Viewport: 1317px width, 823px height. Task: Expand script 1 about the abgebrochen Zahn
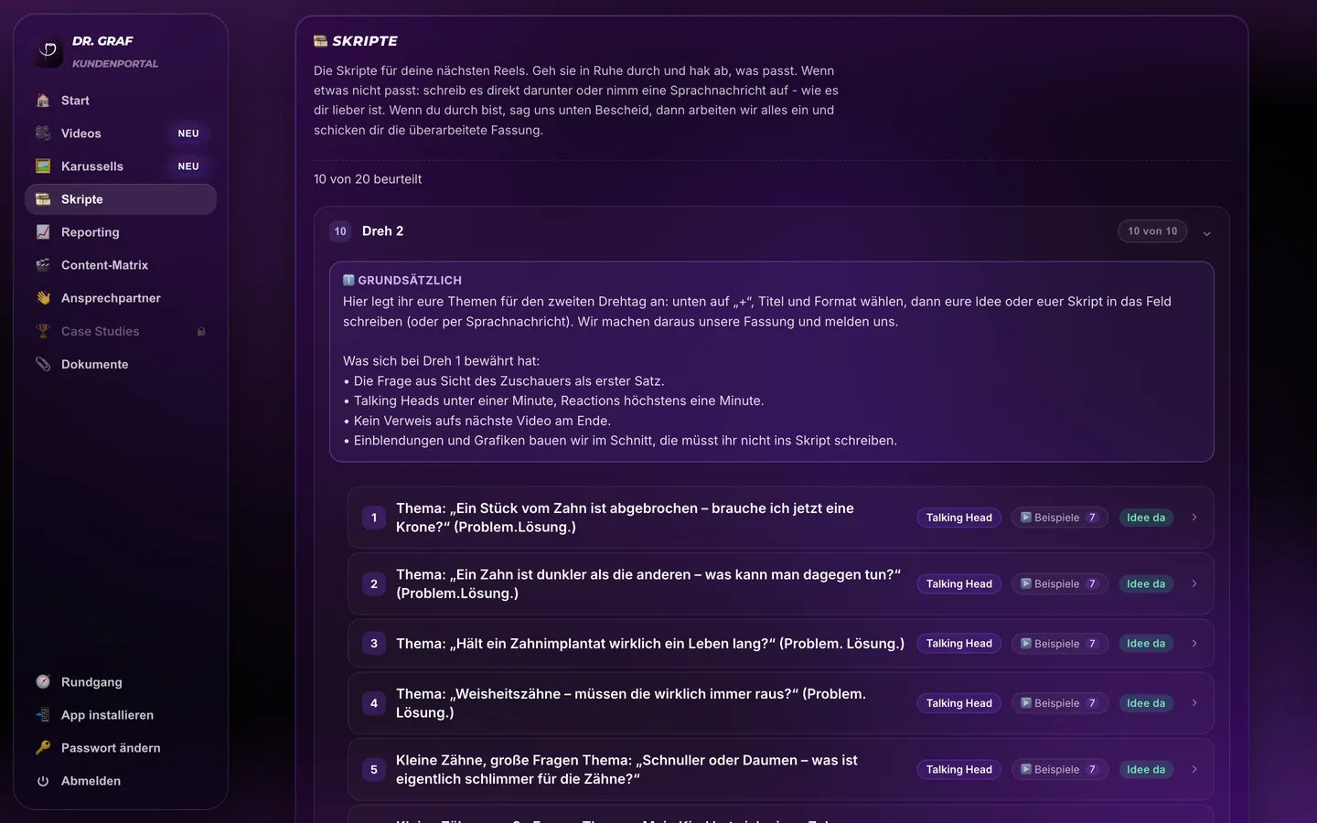pyautogui.click(x=1194, y=518)
